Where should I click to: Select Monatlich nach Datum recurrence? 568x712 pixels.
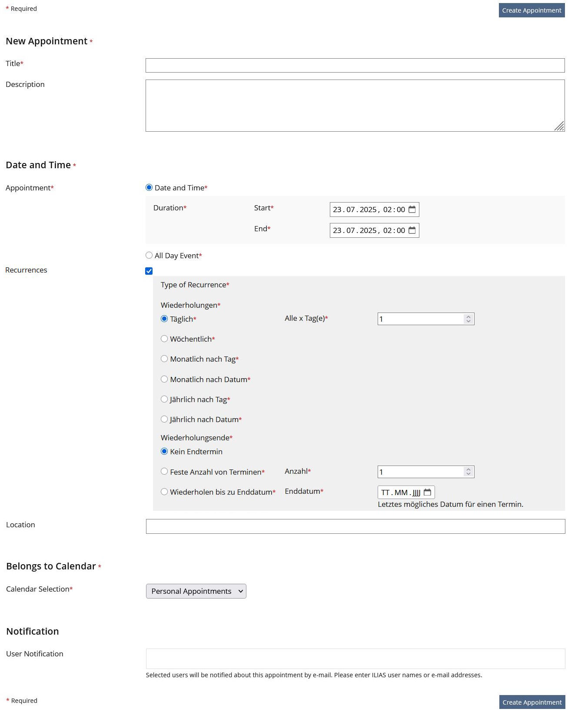click(x=164, y=379)
